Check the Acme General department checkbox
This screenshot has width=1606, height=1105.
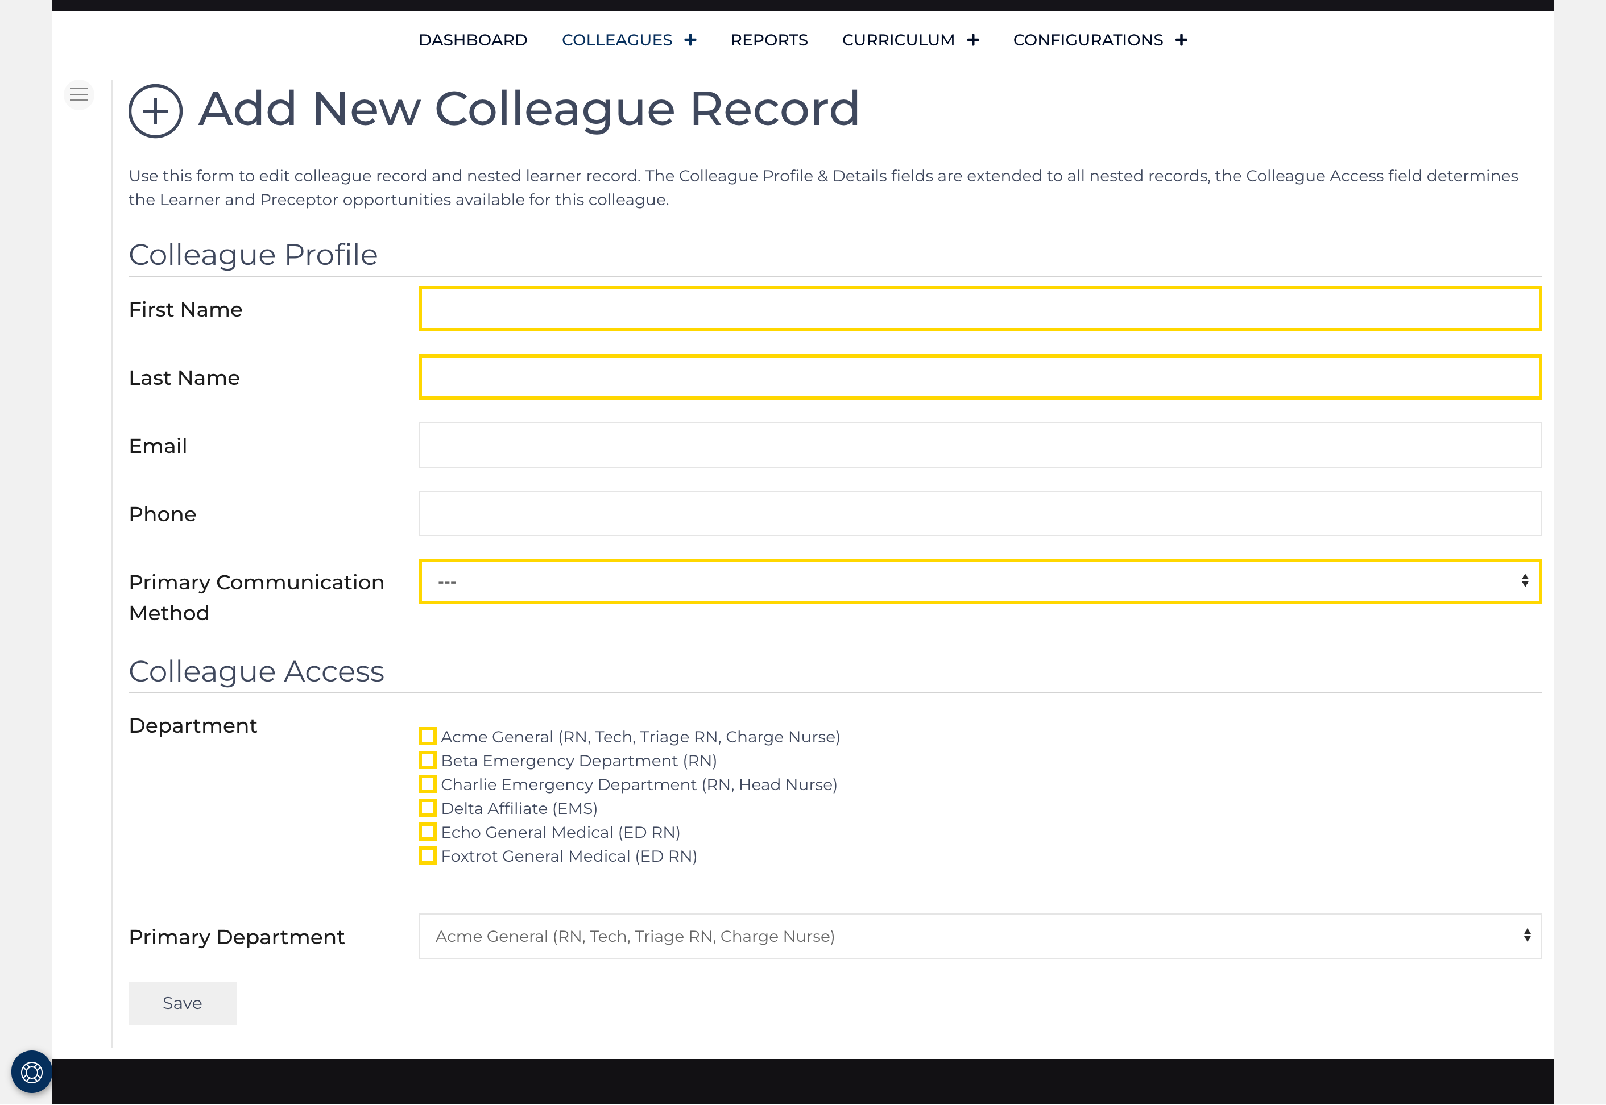tap(427, 736)
